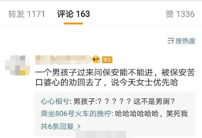Click the number 1336 beside 赞
202x138 pixels.
click(185, 14)
